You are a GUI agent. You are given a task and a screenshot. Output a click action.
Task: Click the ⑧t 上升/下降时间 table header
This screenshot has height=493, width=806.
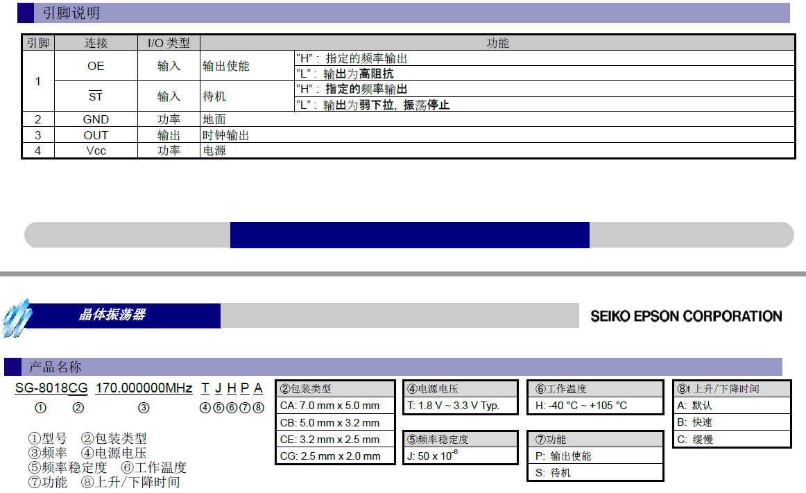(732, 389)
